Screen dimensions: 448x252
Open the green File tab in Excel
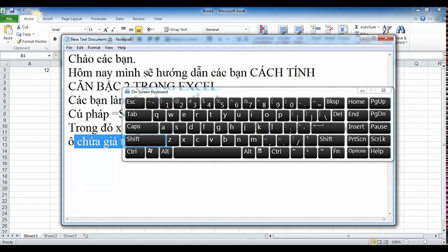tap(9, 19)
